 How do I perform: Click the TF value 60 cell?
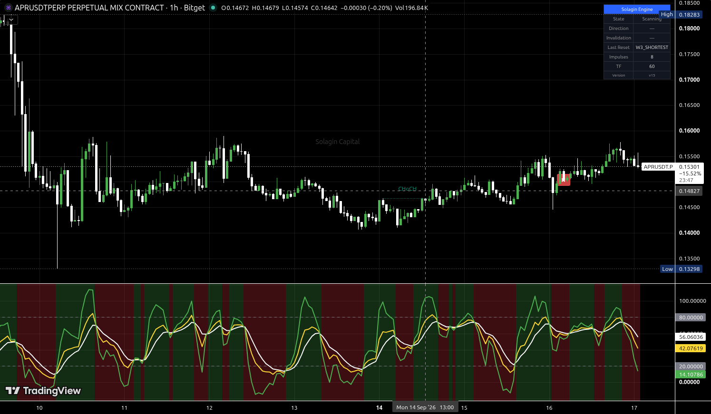(652, 67)
